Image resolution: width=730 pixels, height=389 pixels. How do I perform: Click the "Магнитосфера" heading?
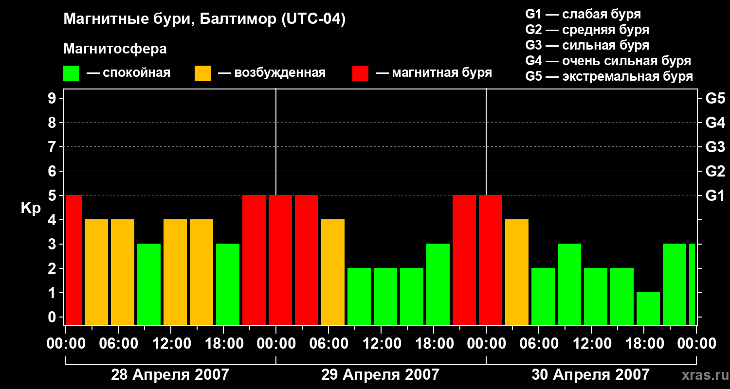[115, 49]
